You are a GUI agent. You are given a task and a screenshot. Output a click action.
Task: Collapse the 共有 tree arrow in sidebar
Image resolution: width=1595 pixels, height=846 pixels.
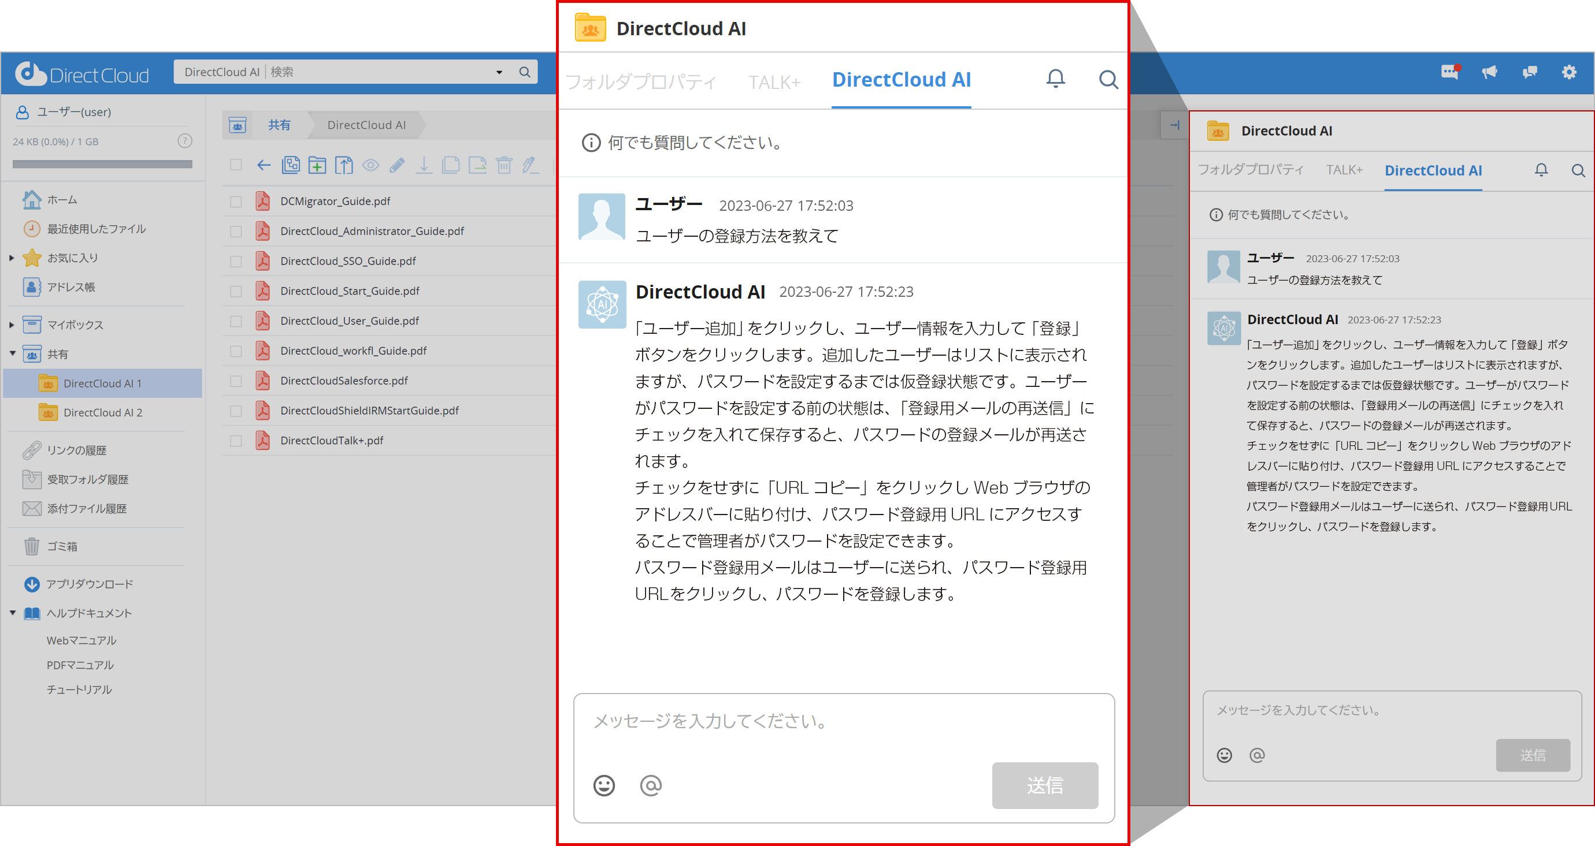[x=12, y=353]
